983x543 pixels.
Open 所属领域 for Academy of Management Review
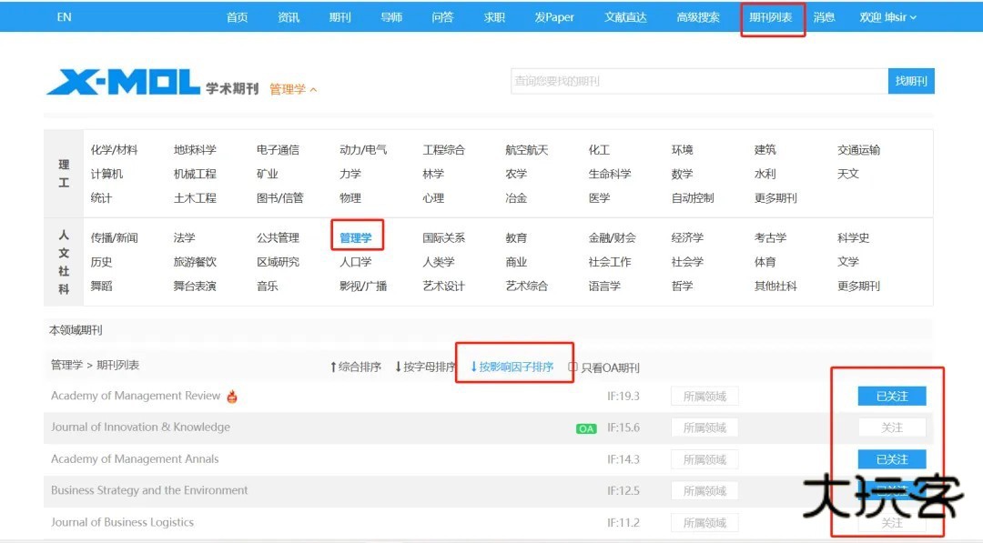tap(704, 397)
